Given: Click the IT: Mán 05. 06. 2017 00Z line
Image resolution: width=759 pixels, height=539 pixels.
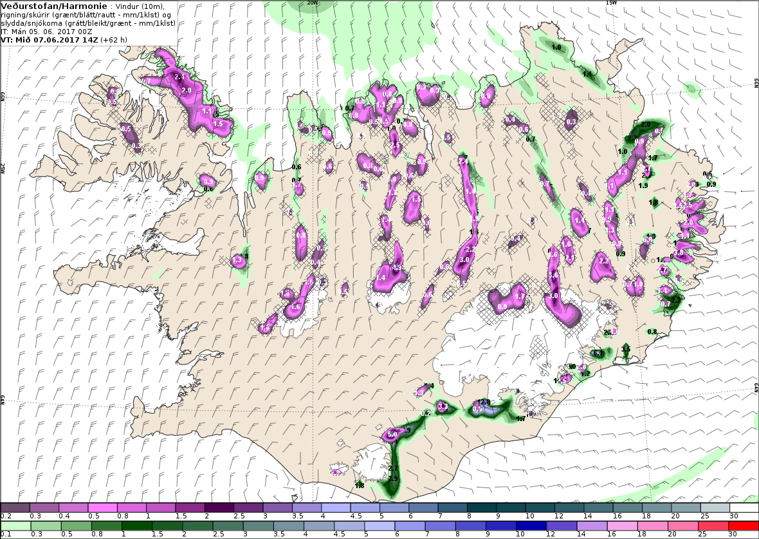Looking at the screenshot, I should coord(46,32).
